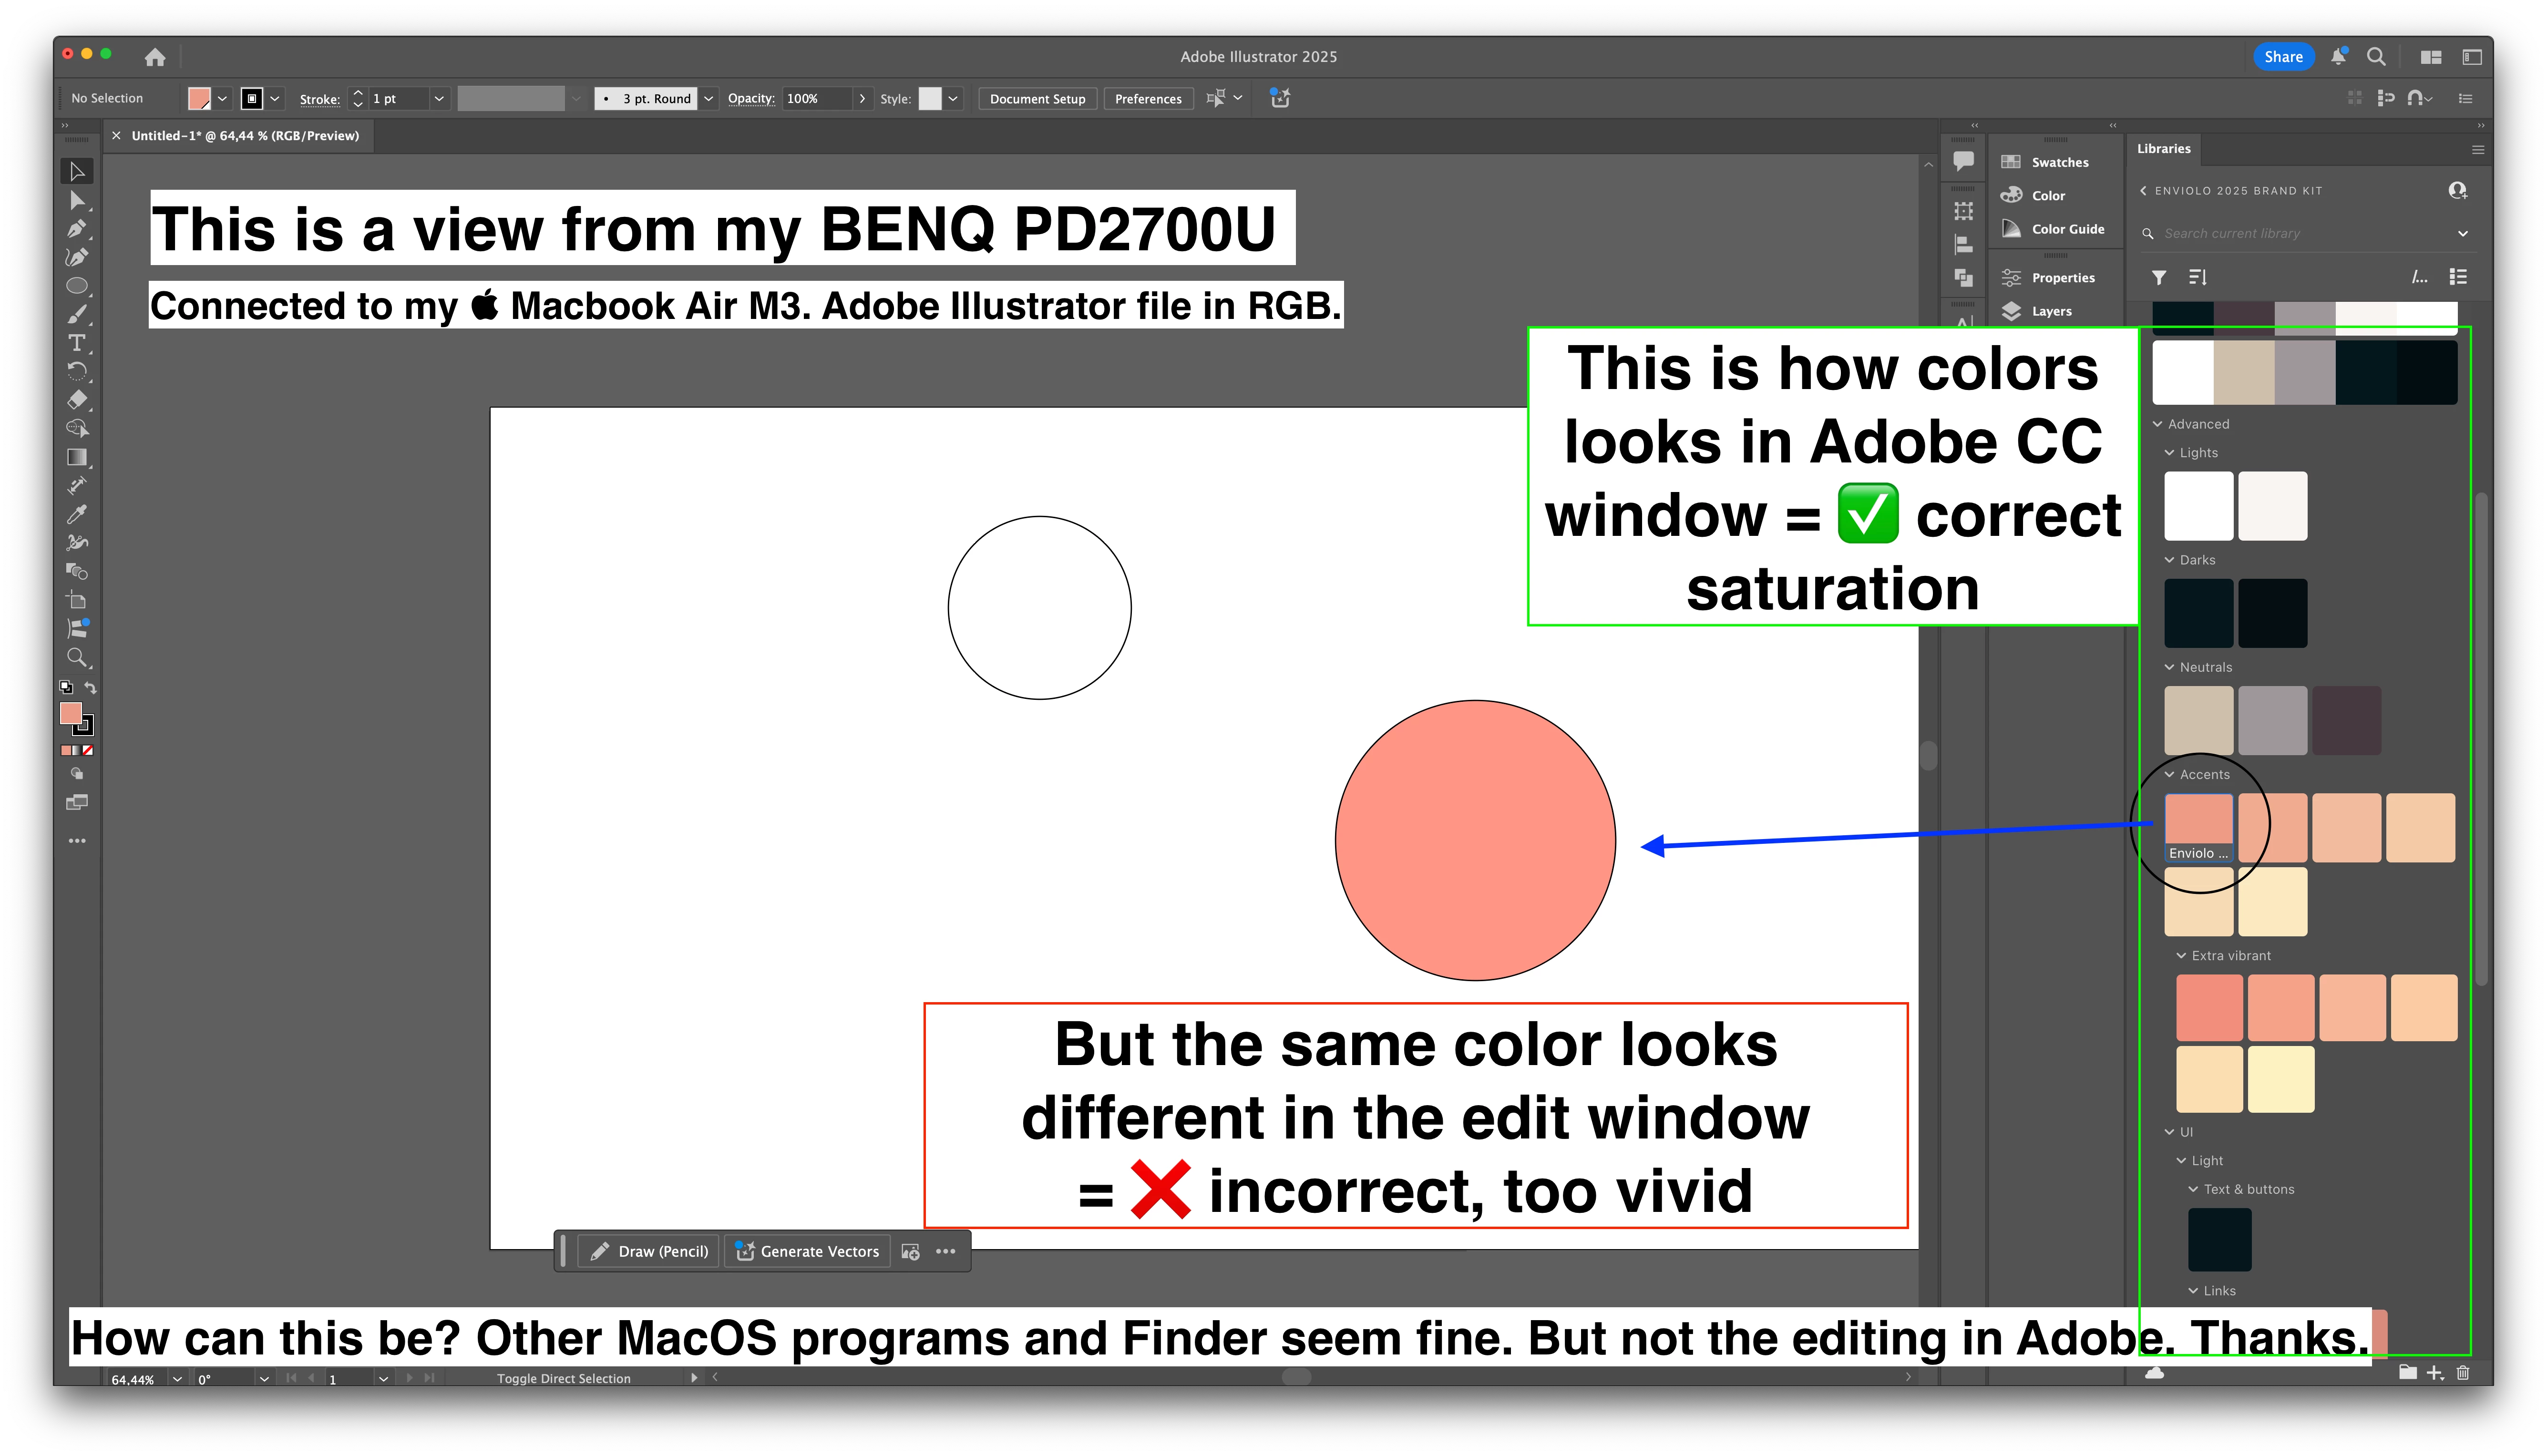The image size is (2547, 1456).
Task: Select the Eyedropper tool
Action: point(76,514)
